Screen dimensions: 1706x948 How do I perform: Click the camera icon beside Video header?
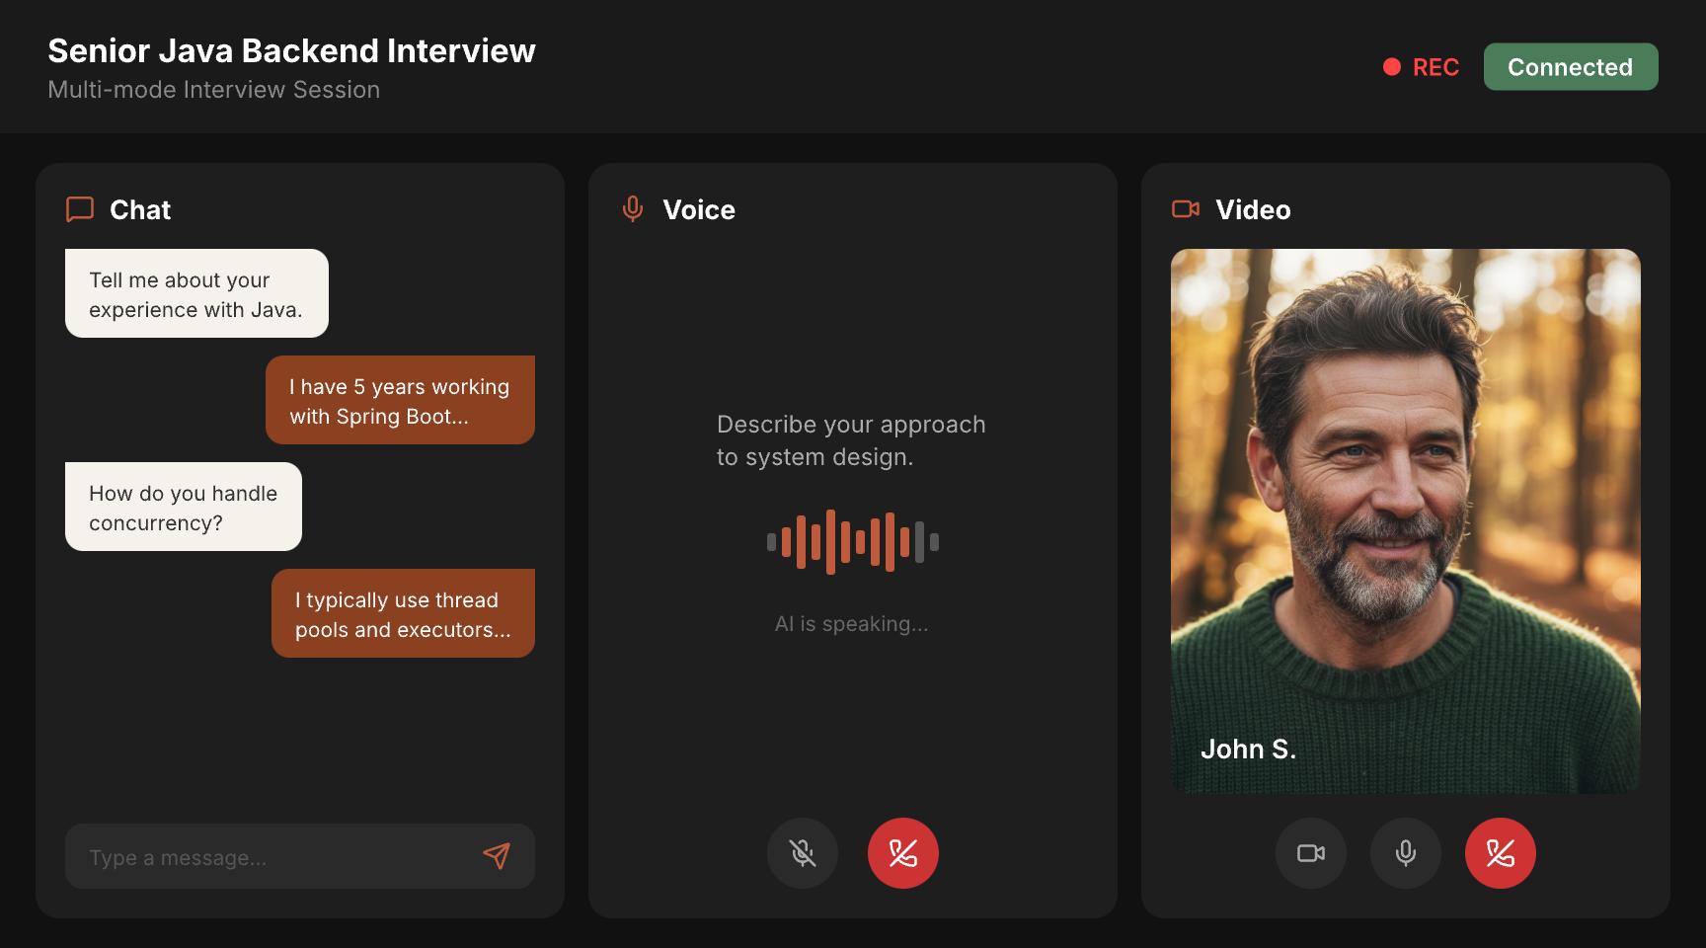1187,209
